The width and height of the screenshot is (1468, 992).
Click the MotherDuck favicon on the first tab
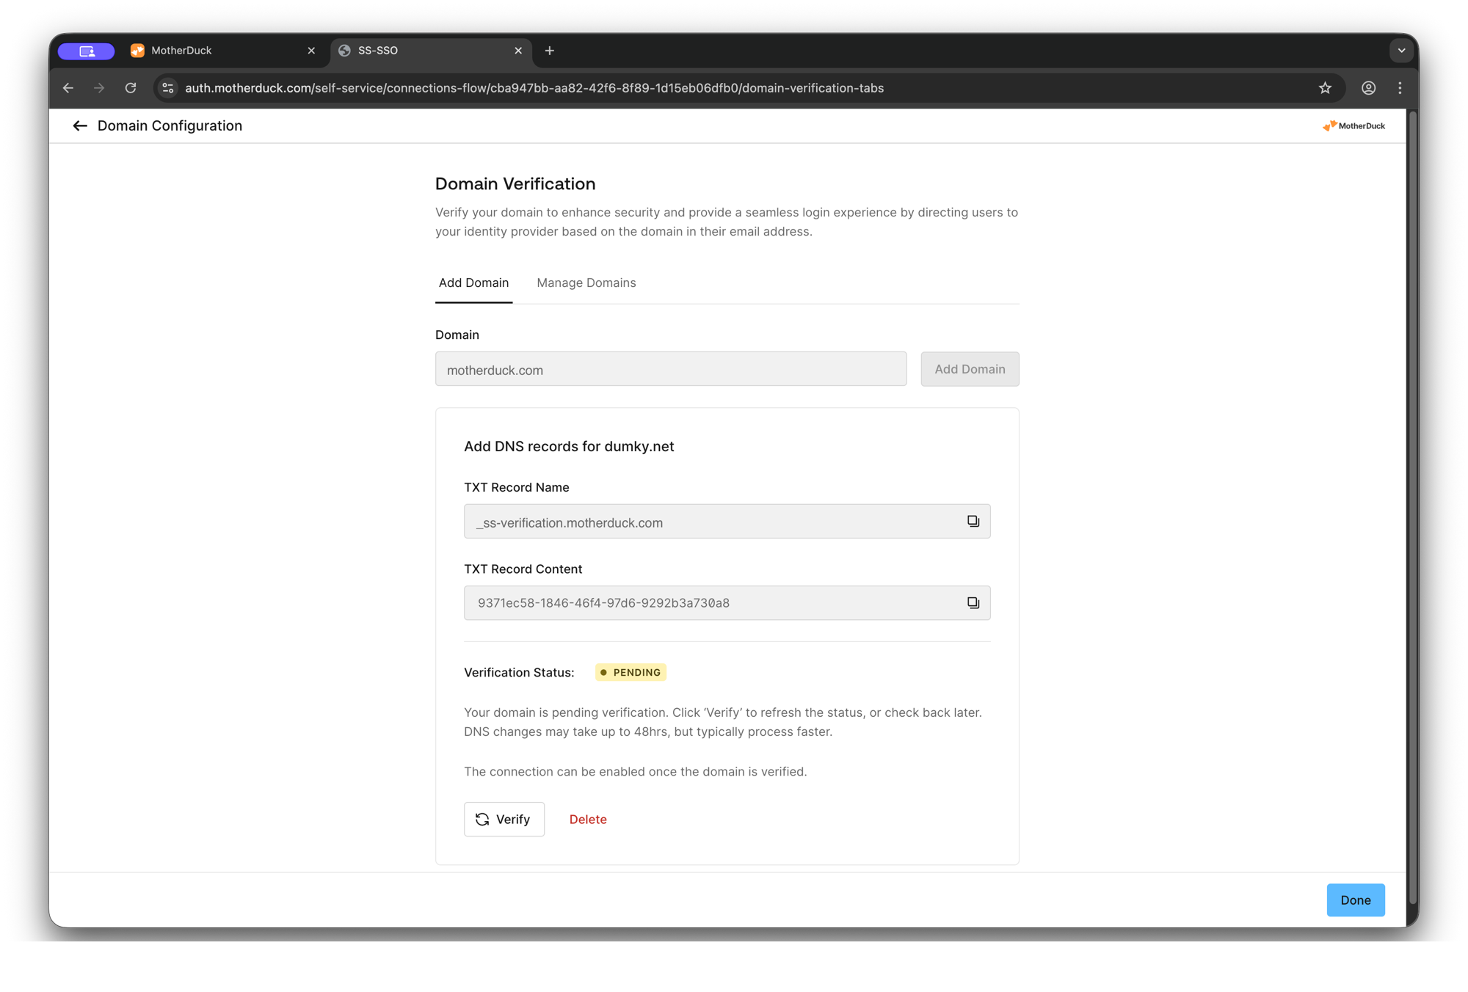coord(138,50)
